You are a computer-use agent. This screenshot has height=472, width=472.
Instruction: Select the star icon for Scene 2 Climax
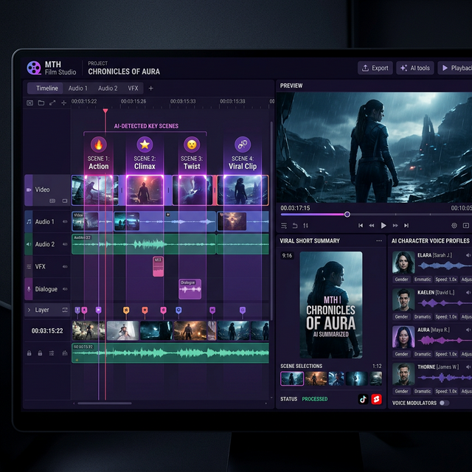pos(145,145)
